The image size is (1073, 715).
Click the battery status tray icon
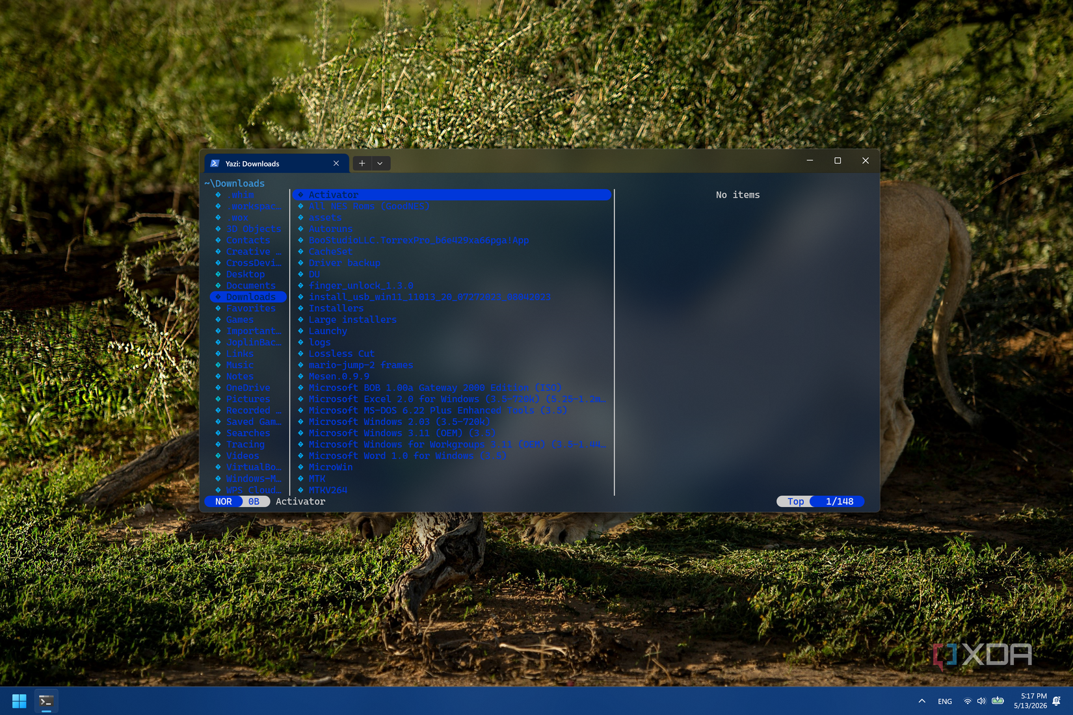(x=998, y=701)
